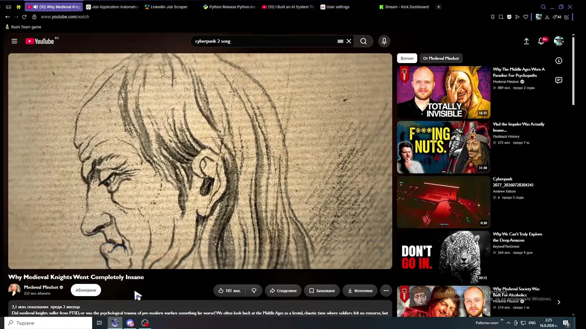Open 'Explore the Deep Amazon' video thumbnail
This screenshot has height=329, width=586.
444,257
